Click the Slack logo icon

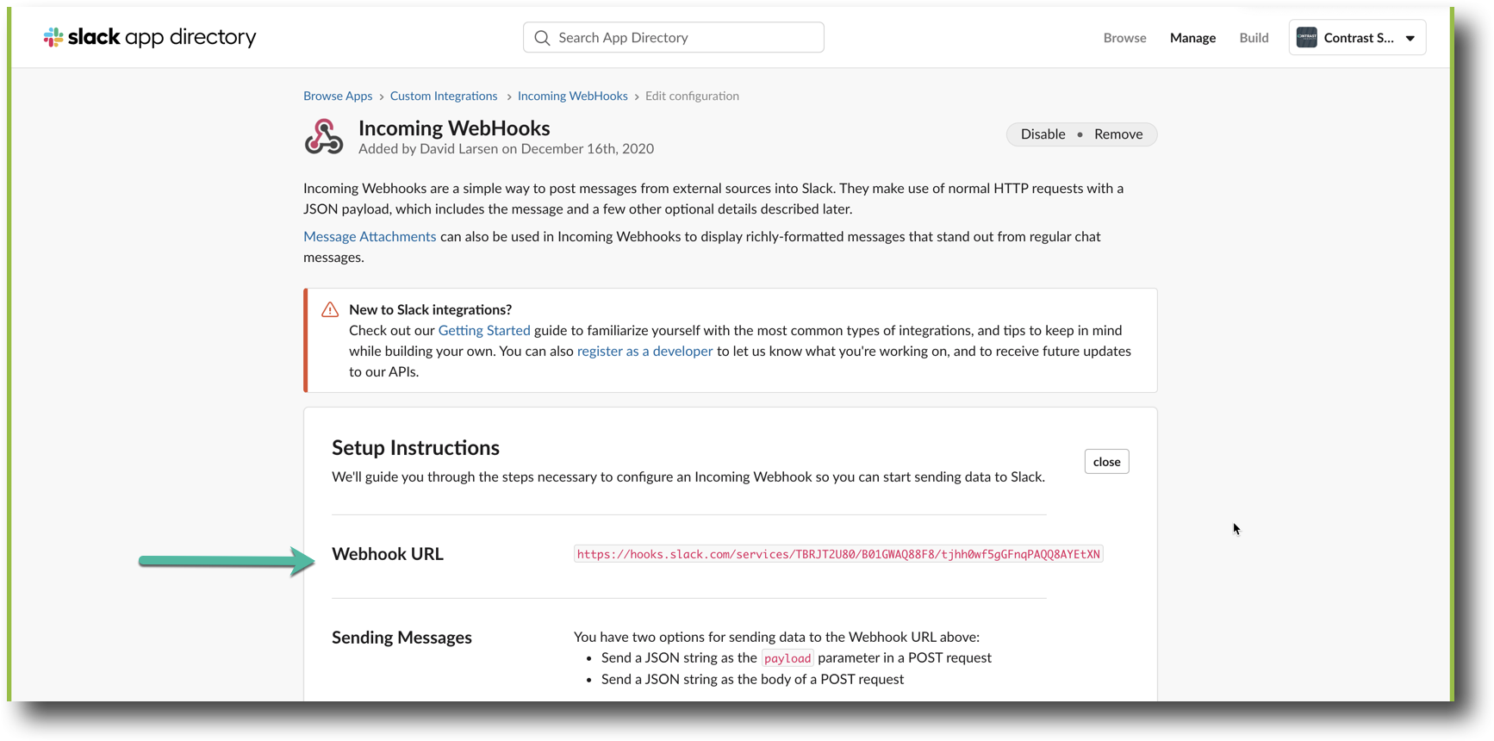click(53, 37)
